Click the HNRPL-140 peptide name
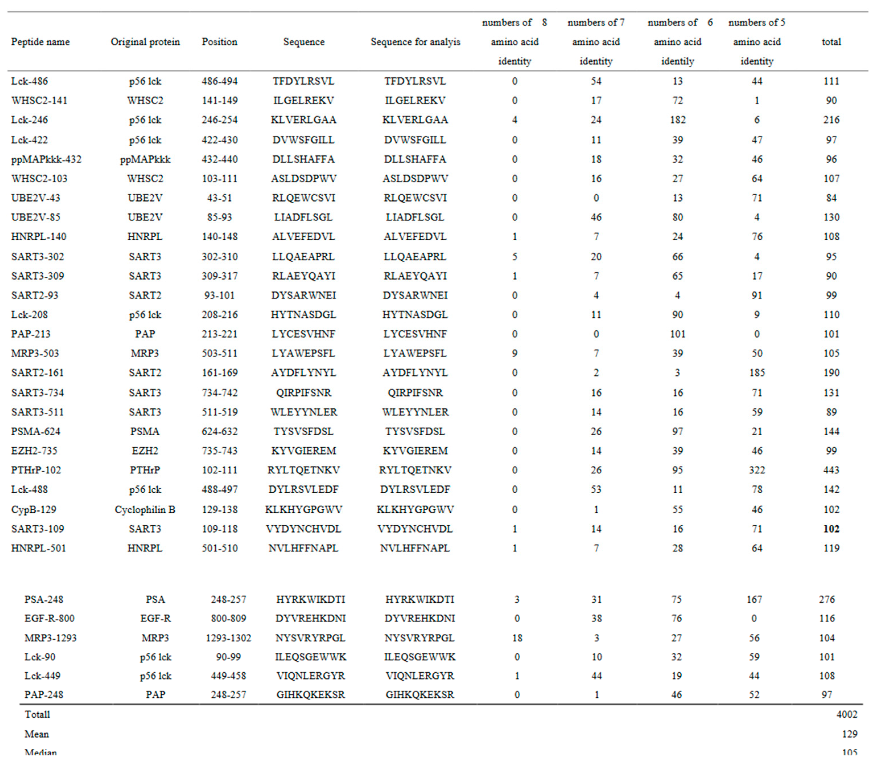876x768 pixels. click(39, 237)
